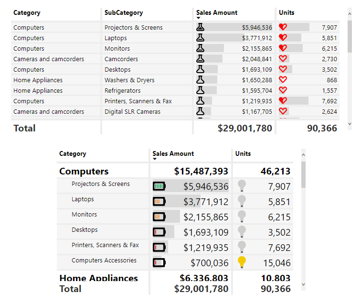Click the flask icon in the Camcorders row

point(200,59)
